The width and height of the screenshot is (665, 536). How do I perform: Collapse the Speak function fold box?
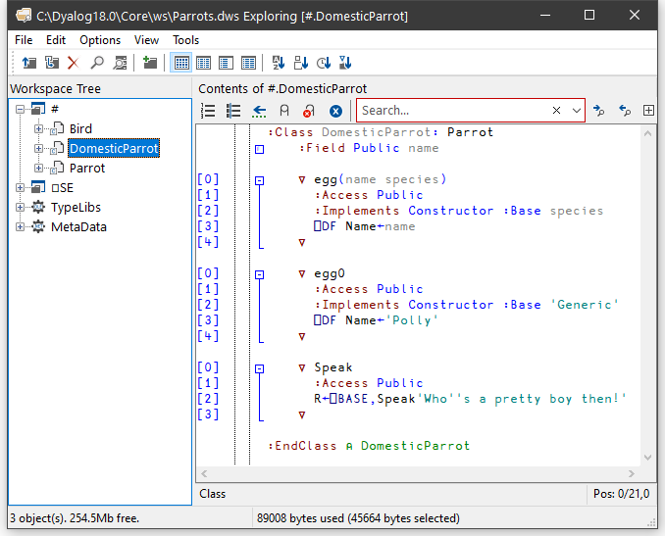coord(260,368)
